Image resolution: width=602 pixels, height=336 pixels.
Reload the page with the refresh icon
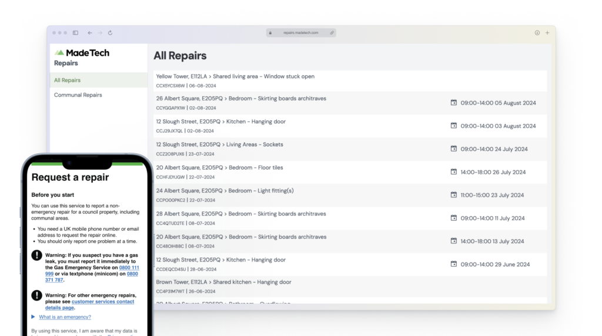click(110, 33)
